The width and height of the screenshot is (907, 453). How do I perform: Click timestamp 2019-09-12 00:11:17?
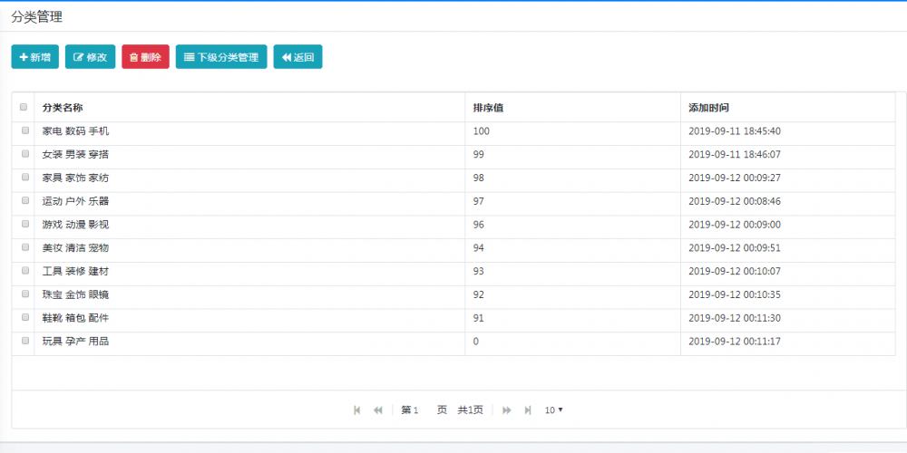pyautogui.click(x=735, y=342)
